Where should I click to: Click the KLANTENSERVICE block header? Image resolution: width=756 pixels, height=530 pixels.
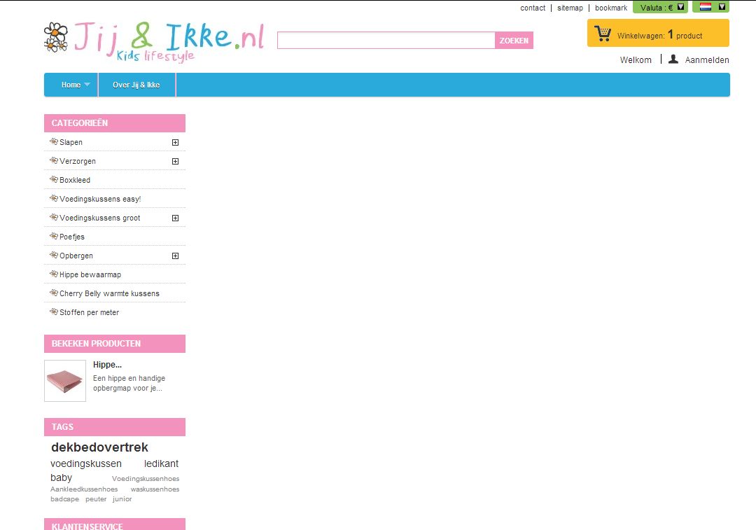click(115, 524)
